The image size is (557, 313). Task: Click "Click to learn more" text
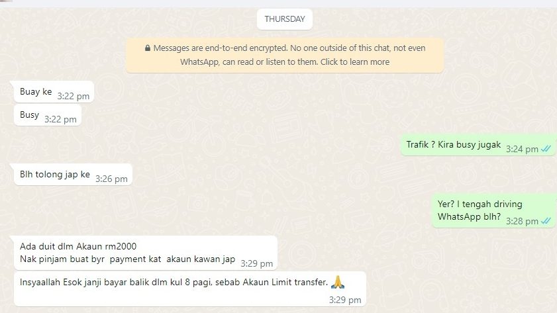coord(355,62)
